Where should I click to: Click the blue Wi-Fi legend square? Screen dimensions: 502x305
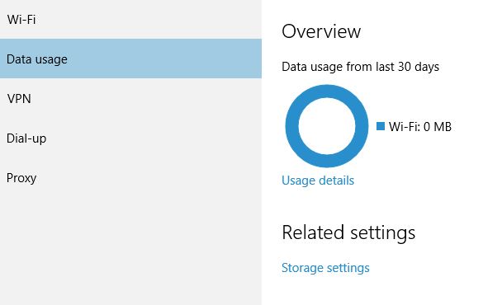pyautogui.click(x=381, y=126)
